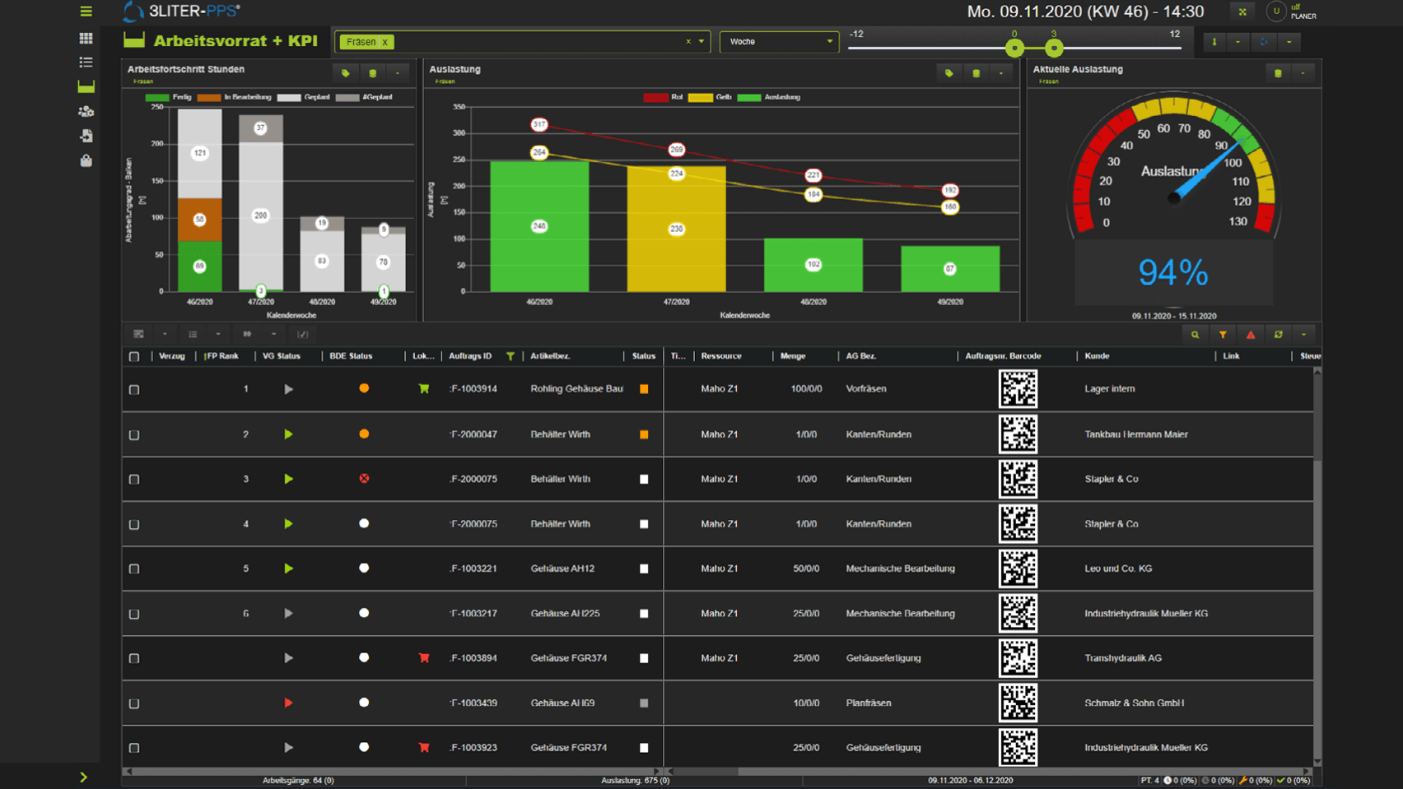Viewport: 1403px width, 789px height.
Task: Remove the Fräsen filter tag
Action: click(385, 42)
